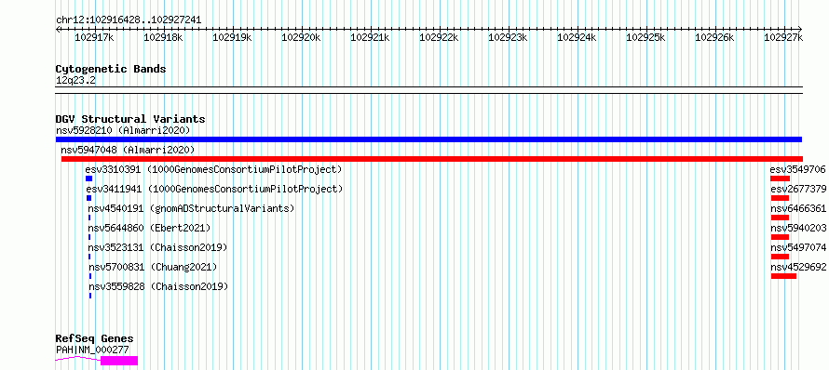Open nsv5644860 (Ebert2021) label

pyautogui.click(x=149, y=228)
